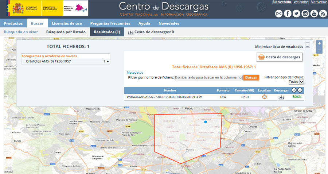The image size is (328, 174).
Task: Click the blue point marker on map
Action: pos(206,122)
